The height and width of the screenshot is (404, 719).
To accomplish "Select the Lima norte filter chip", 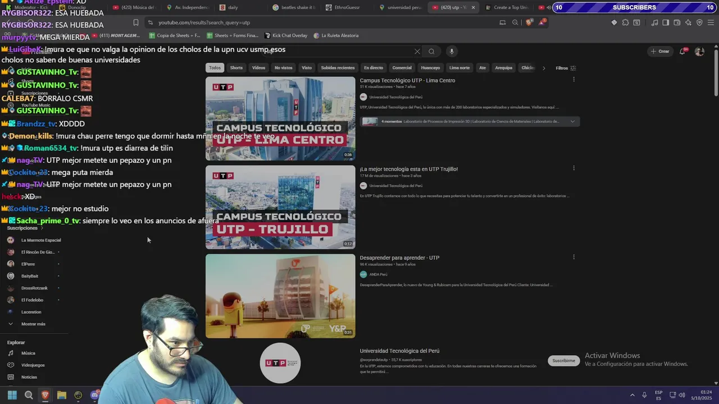I will coord(459,68).
